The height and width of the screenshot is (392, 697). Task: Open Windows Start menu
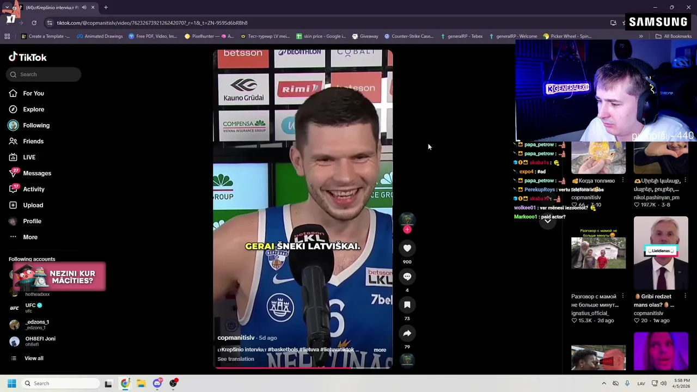[11, 383]
